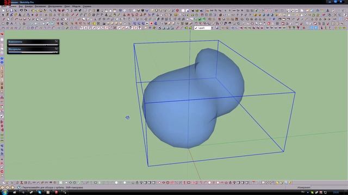The image size is (348, 195).
Task: Close the Материалы panel
Action: [x=57, y=49]
